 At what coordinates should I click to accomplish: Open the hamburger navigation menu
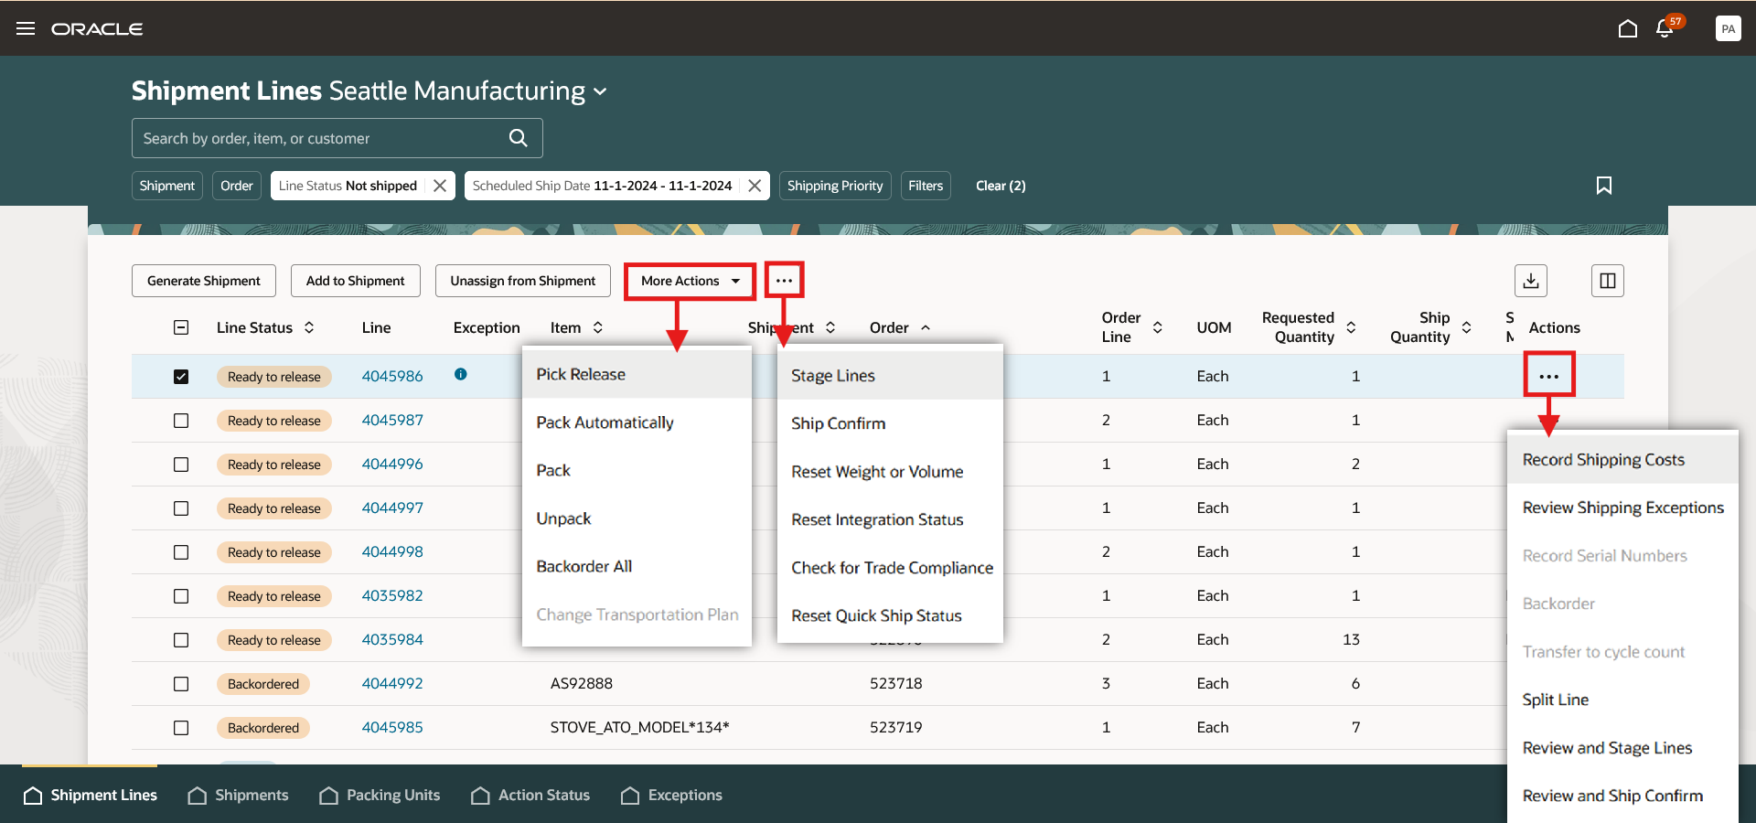coord(26,28)
